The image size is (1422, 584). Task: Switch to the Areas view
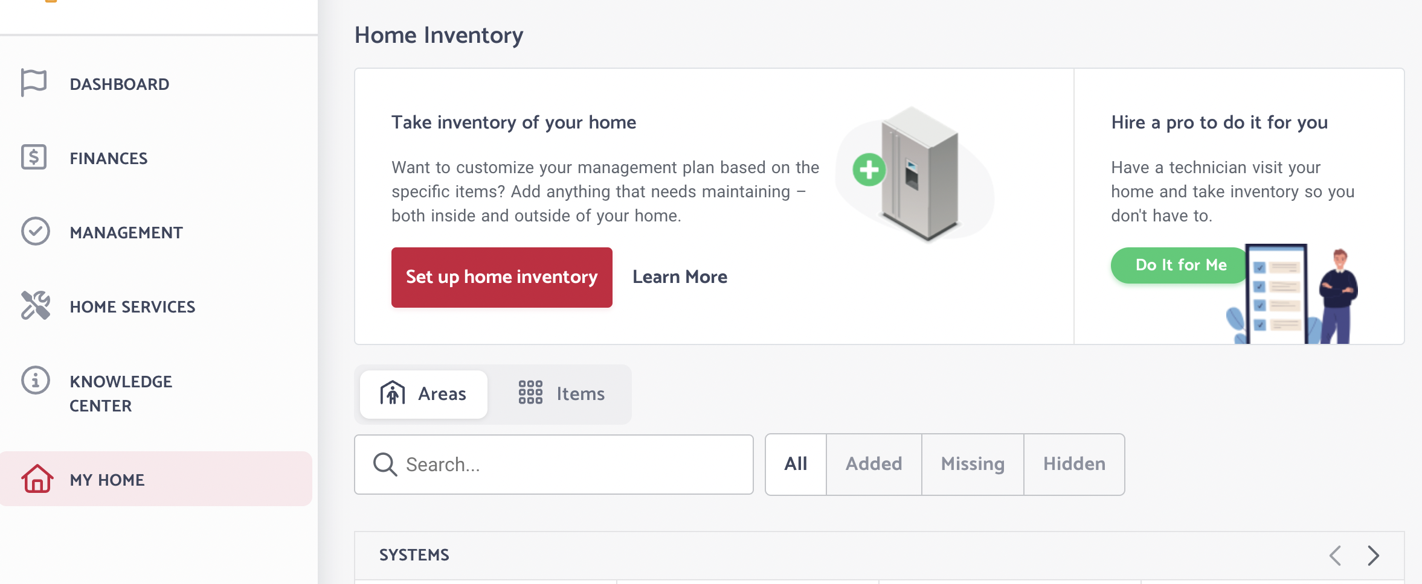pyautogui.click(x=423, y=394)
